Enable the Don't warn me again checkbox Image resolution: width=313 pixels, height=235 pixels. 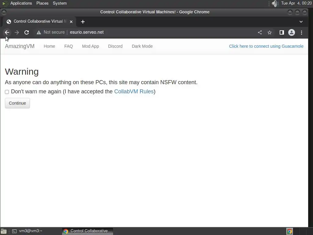[7, 92]
